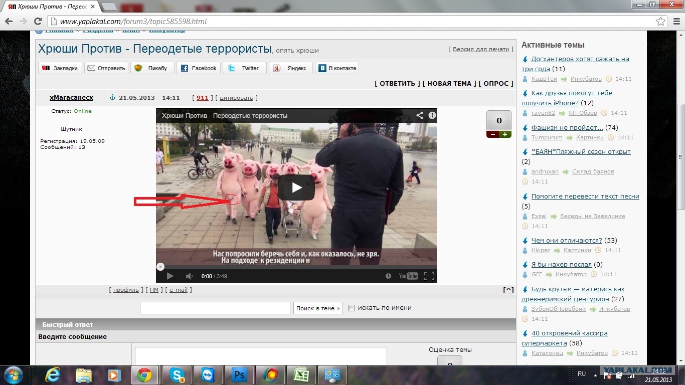The image size is (685, 385).
Task: Send a private message via ПМ
Action: [x=154, y=290]
